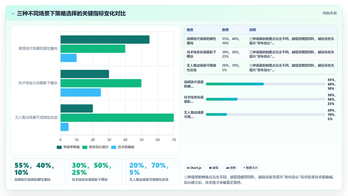Select the 表格 tag
The image size is (348, 196).
214,168
